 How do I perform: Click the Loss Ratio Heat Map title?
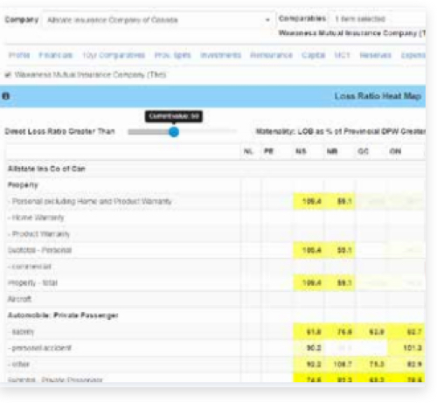pos(378,96)
